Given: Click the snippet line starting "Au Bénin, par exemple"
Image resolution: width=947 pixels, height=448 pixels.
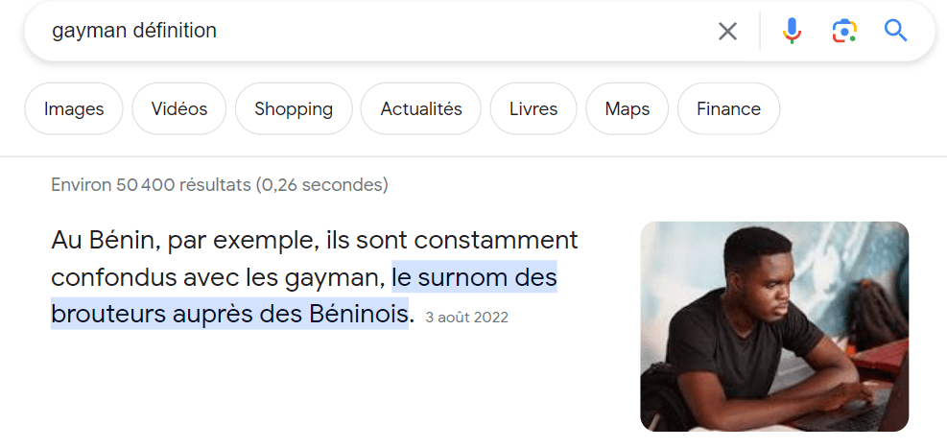Looking at the screenshot, I should (315, 240).
